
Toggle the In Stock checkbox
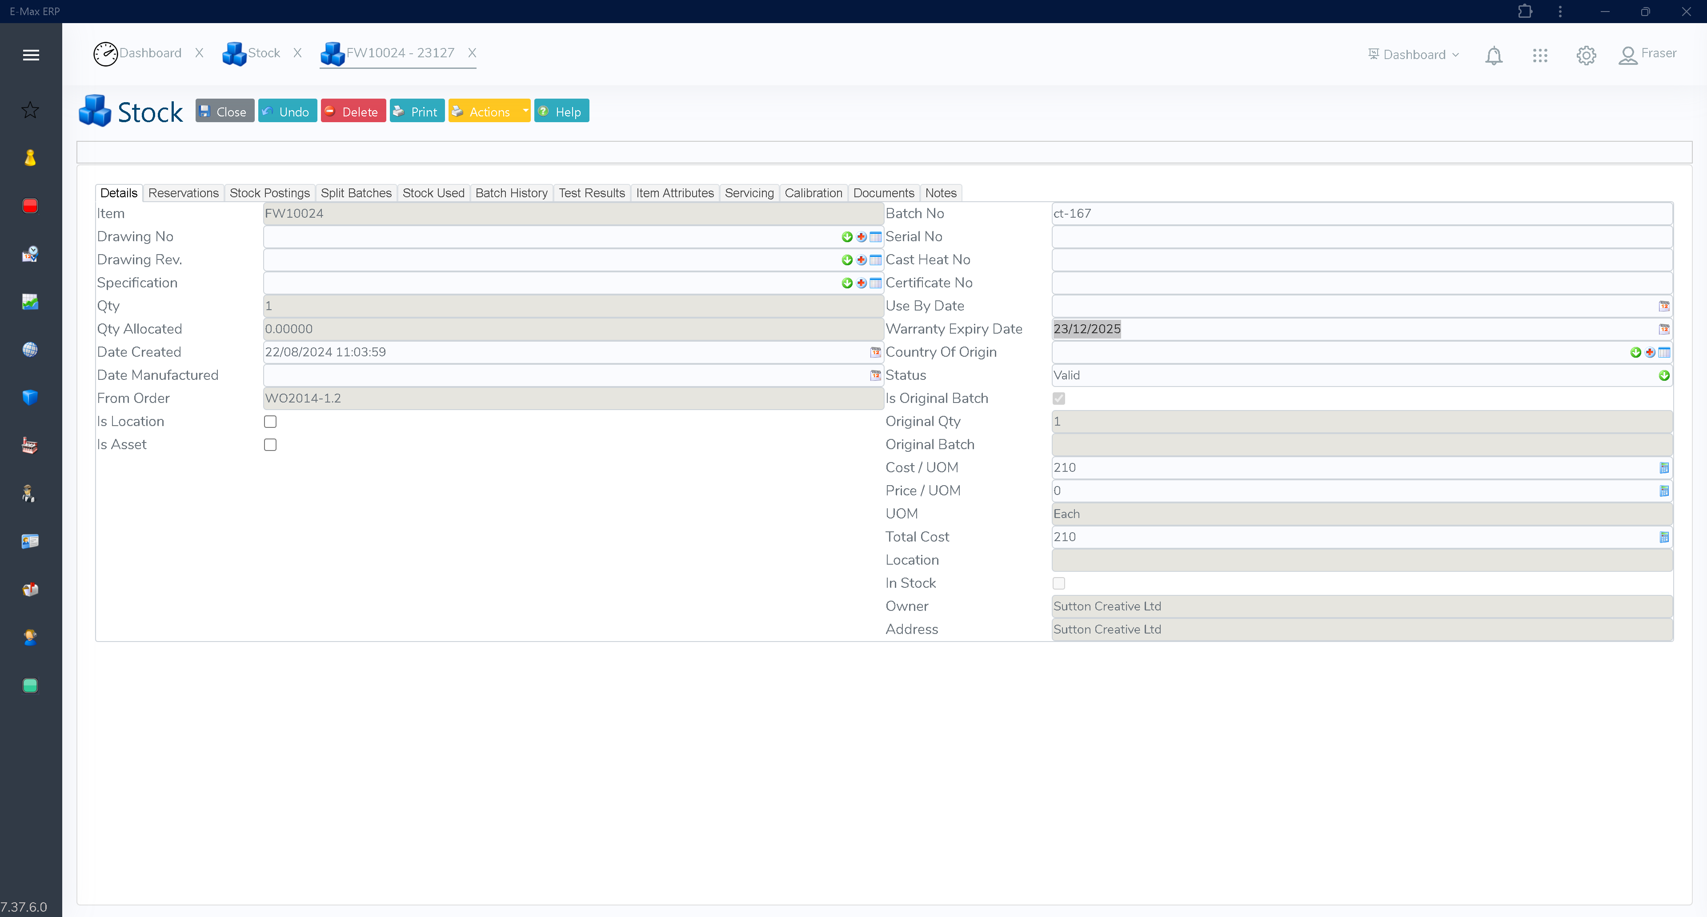[x=1059, y=582]
